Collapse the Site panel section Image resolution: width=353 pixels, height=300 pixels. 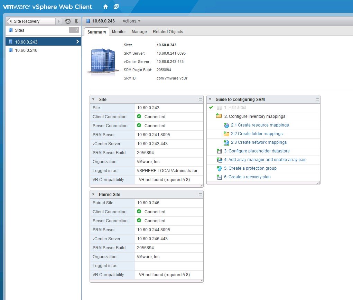click(x=93, y=99)
